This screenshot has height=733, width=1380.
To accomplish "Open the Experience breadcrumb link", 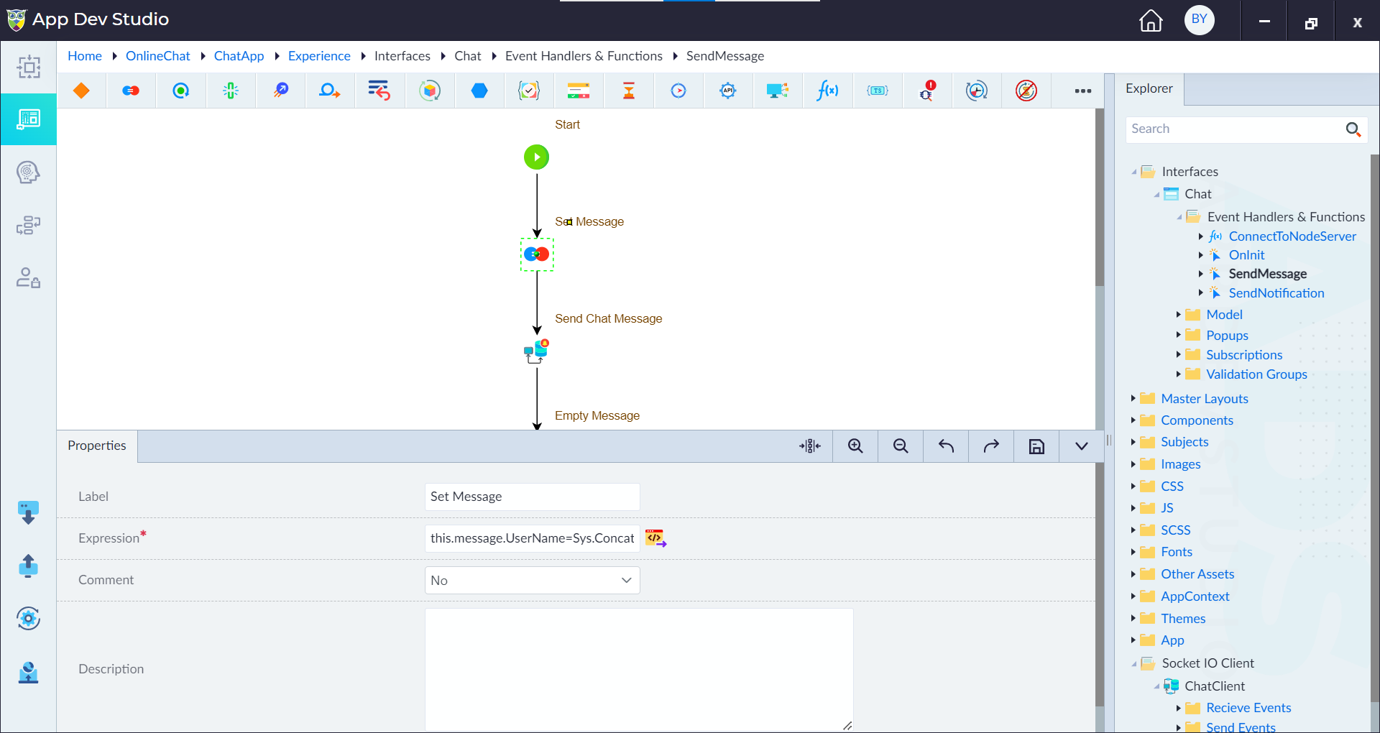I will pos(319,56).
